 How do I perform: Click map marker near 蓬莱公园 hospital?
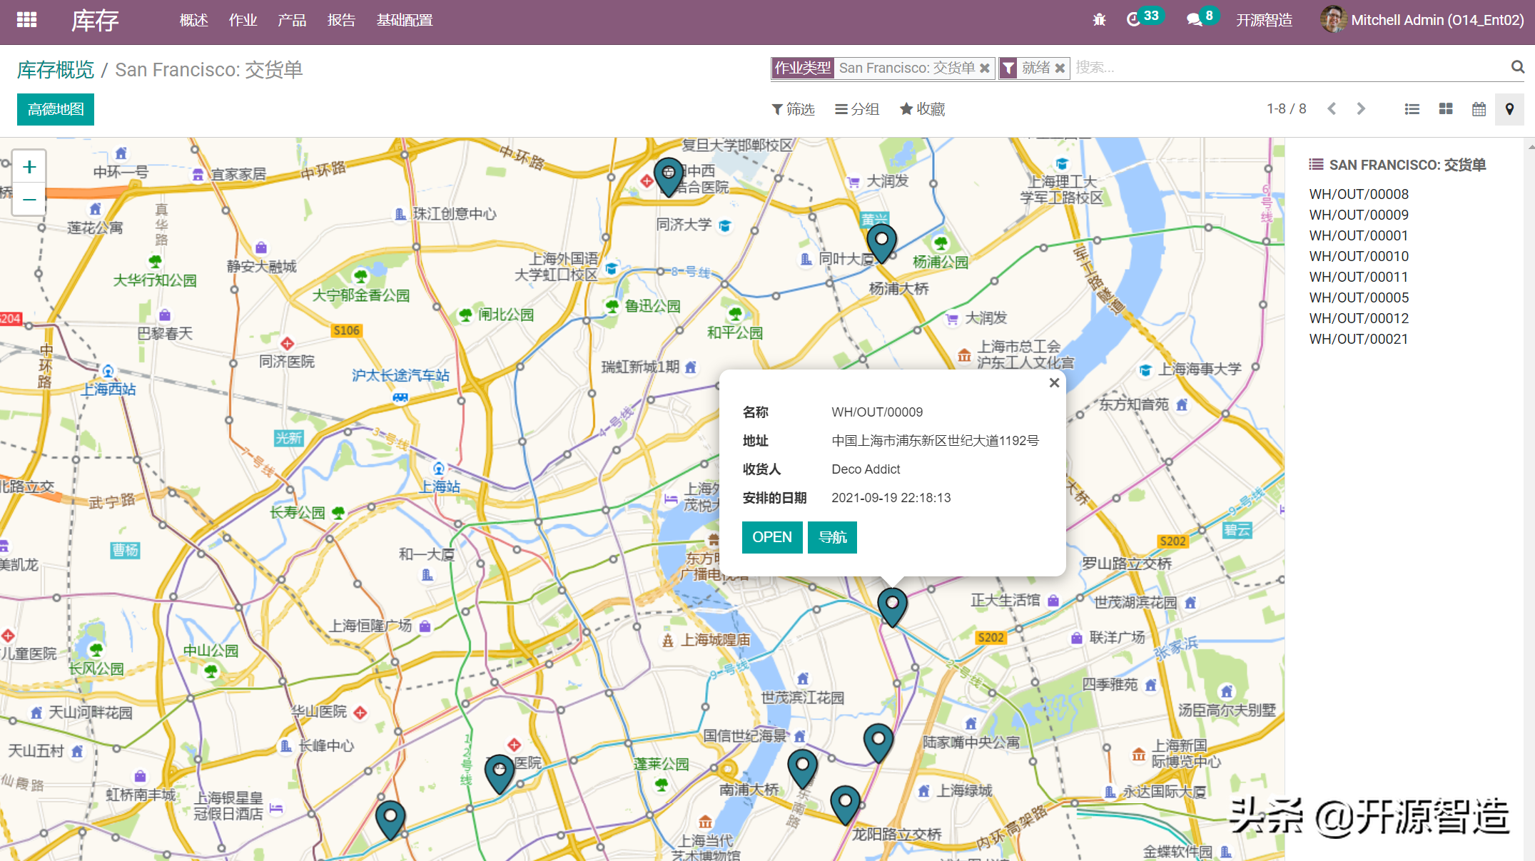pyautogui.click(x=500, y=774)
